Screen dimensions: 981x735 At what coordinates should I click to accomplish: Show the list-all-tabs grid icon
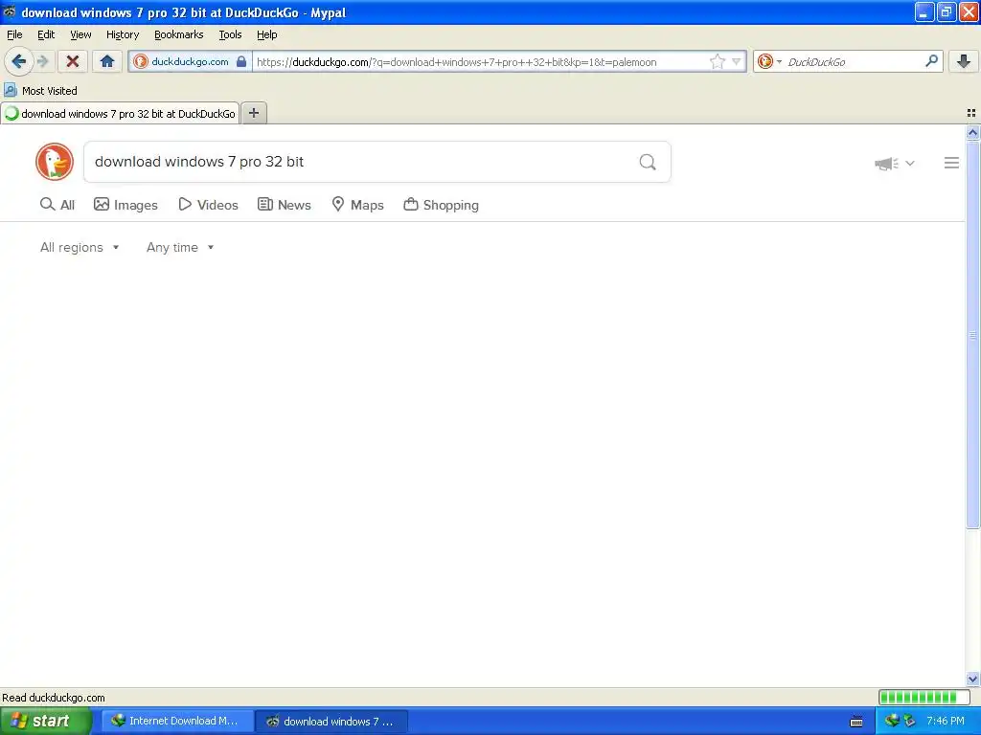971,113
